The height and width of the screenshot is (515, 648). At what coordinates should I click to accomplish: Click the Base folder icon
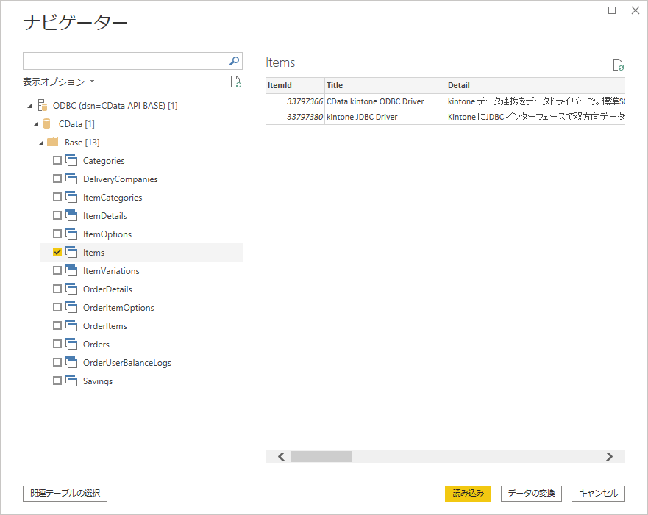click(x=52, y=142)
